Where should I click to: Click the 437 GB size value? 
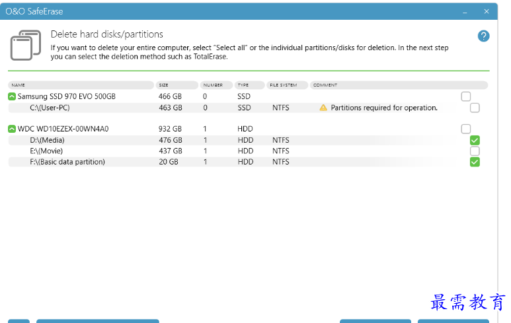171,151
